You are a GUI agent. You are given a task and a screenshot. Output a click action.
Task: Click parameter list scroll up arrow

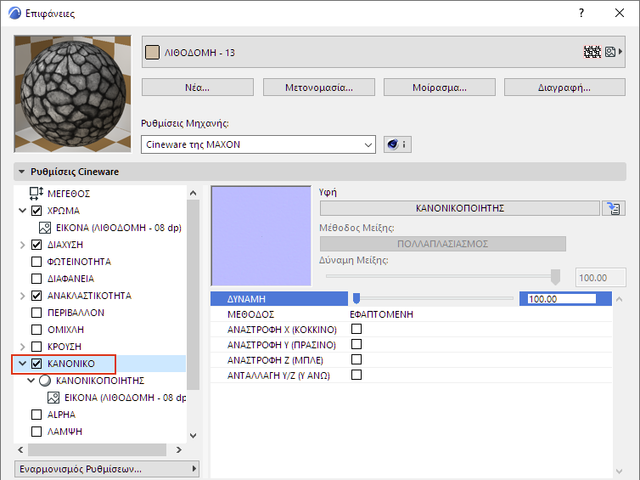619,299
